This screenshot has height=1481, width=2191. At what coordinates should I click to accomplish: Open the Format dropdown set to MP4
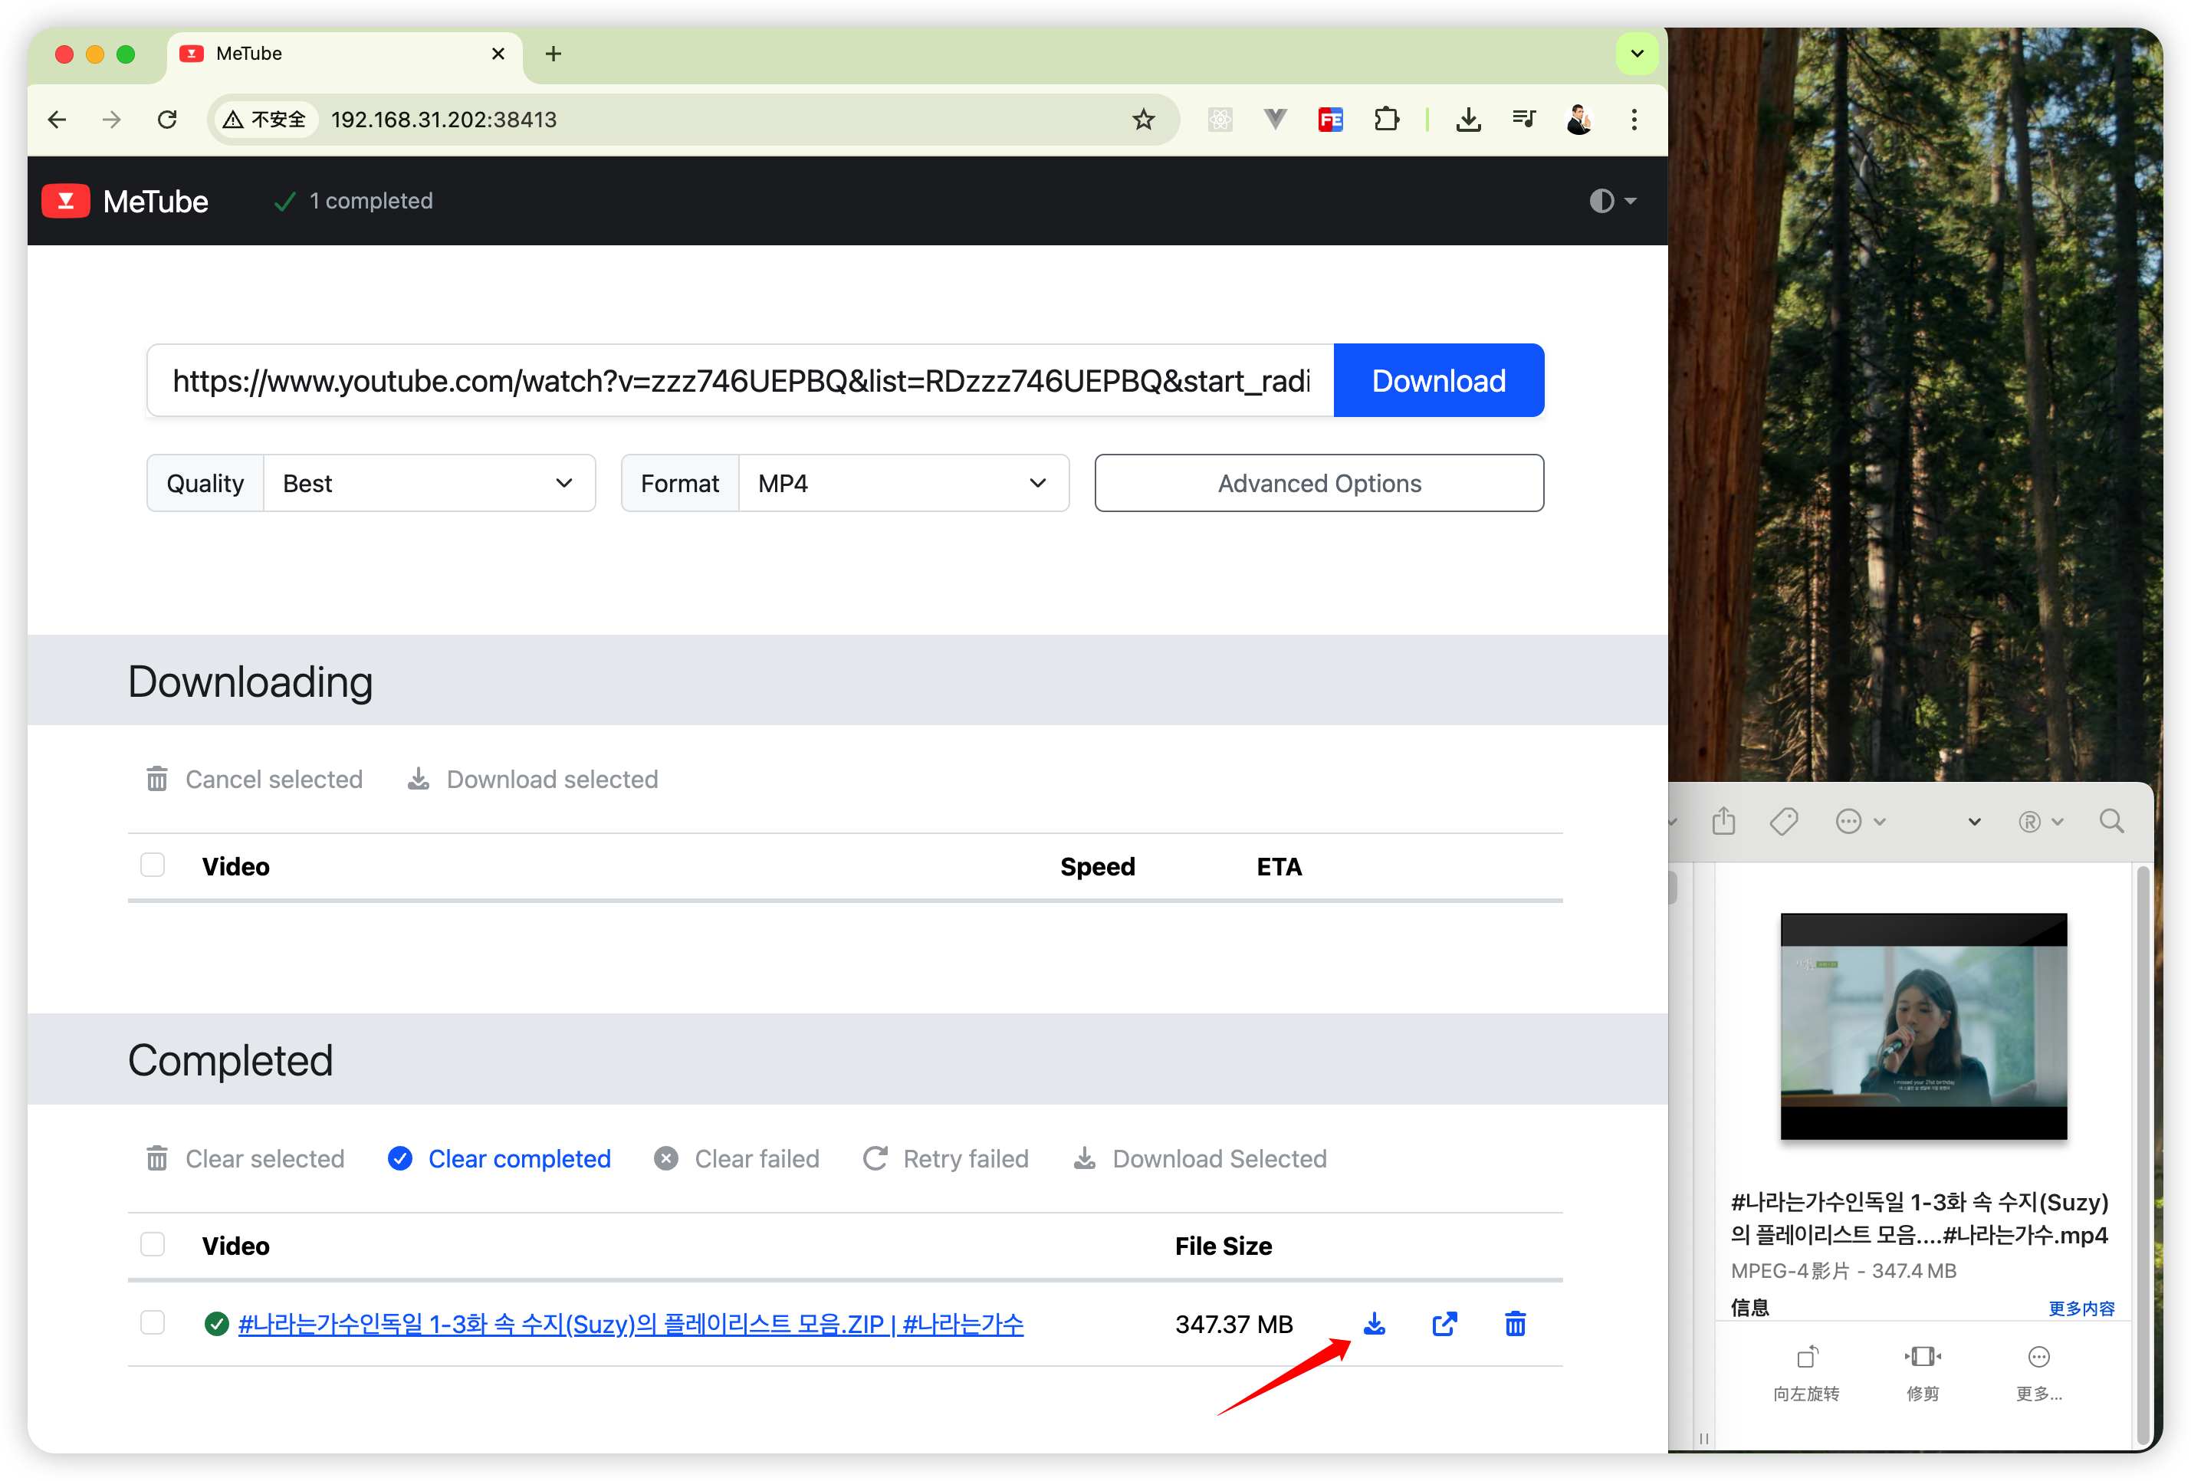coord(902,484)
